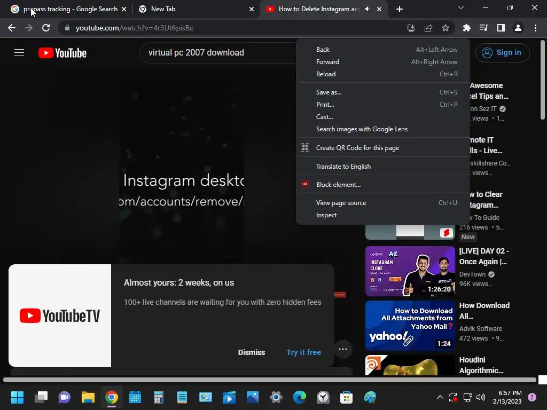547x410 pixels.
Task: Open the Houdini Algorithmic video thumbnail
Action: click(x=410, y=365)
